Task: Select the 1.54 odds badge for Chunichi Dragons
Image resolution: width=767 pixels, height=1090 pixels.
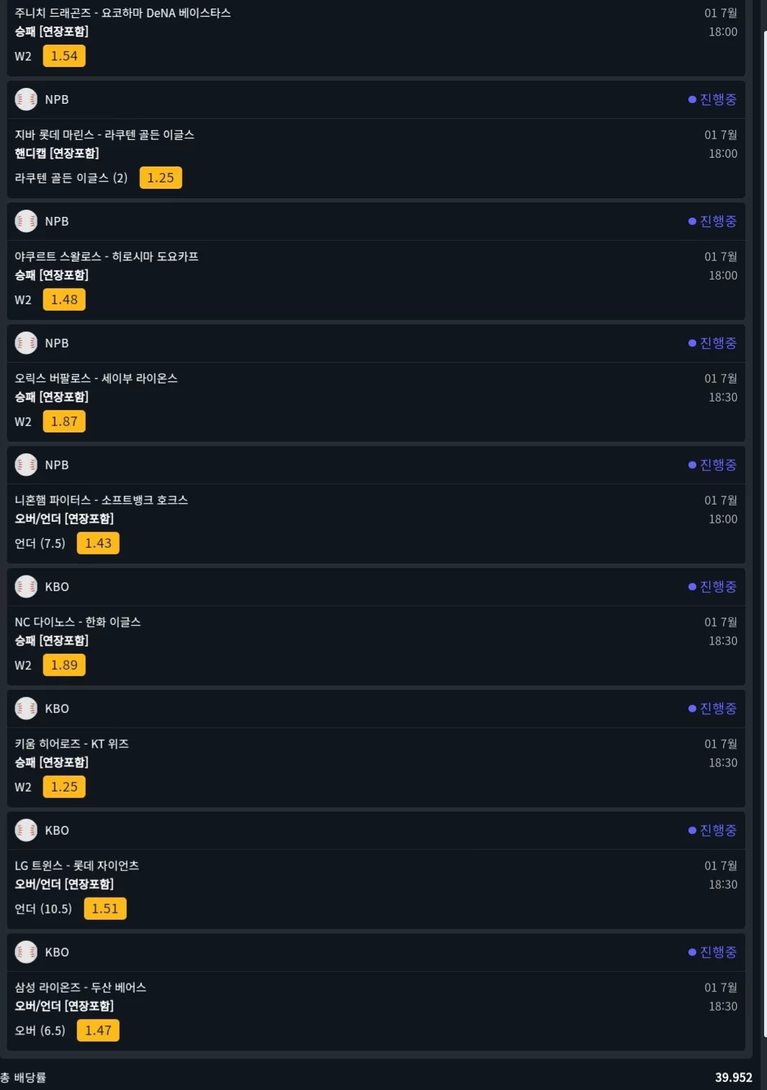Action: pos(64,56)
